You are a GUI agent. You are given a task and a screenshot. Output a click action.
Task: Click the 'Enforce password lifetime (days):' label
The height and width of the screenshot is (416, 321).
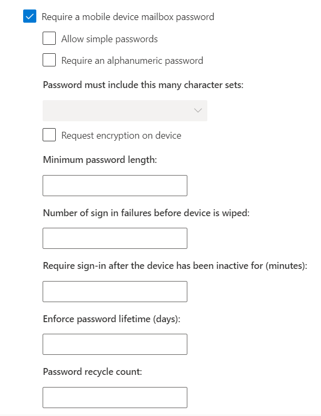112,319
